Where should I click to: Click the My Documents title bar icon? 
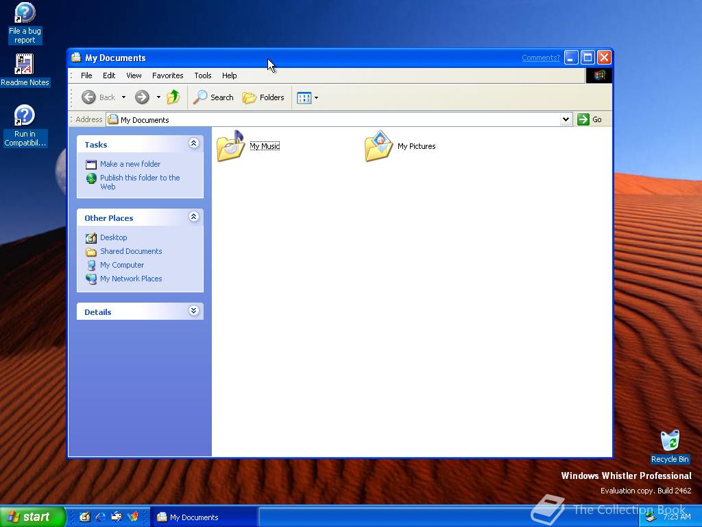tap(77, 58)
